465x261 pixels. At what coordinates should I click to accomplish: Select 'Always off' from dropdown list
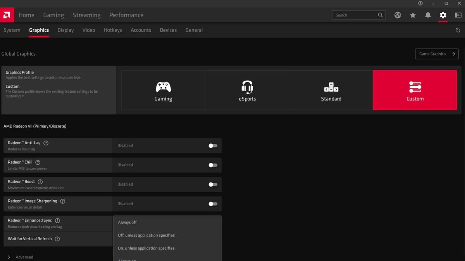click(x=127, y=222)
